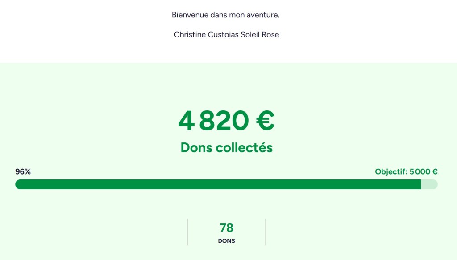Click the donation count "78"
The width and height of the screenshot is (457, 260).
pyautogui.click(x=226, y=228)
